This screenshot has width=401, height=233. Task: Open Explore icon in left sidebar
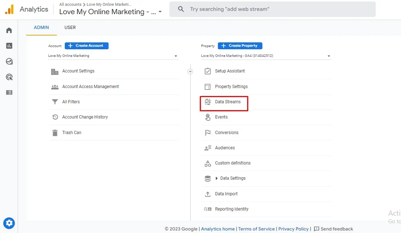[9, 62]
